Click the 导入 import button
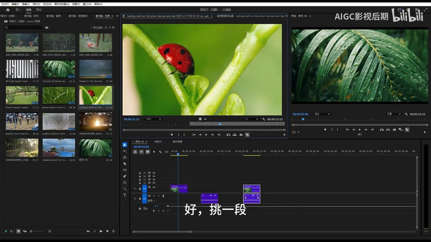The width and height of the screenshot is (431, 242). [x=18, y=10]
